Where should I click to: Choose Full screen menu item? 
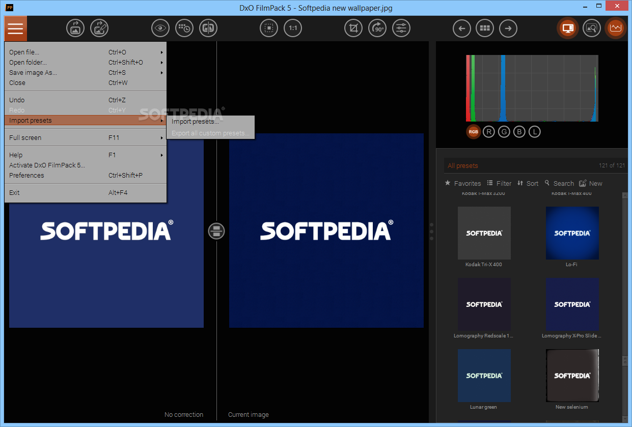(x=86, y=137)
